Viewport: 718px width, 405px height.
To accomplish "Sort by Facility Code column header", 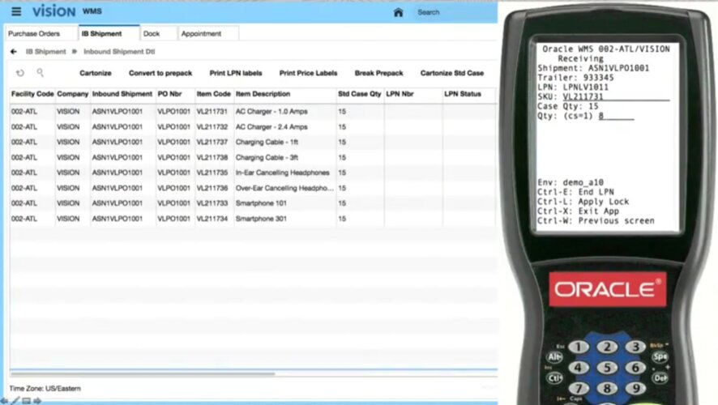I will pyautogui.click(x=32, y=94).
